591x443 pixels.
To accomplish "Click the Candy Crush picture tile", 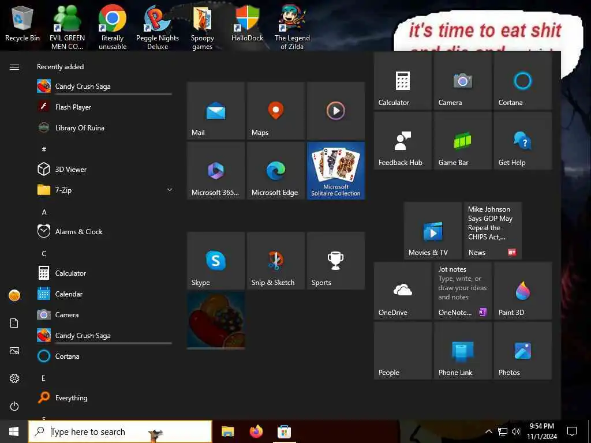I will [216, 321].
